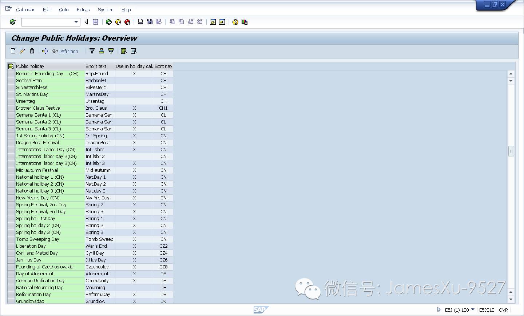Viewport: 524px width, 316px height.
Task: Toggle row selector for Mid-autumn Festival
Action: click(11, 170)
